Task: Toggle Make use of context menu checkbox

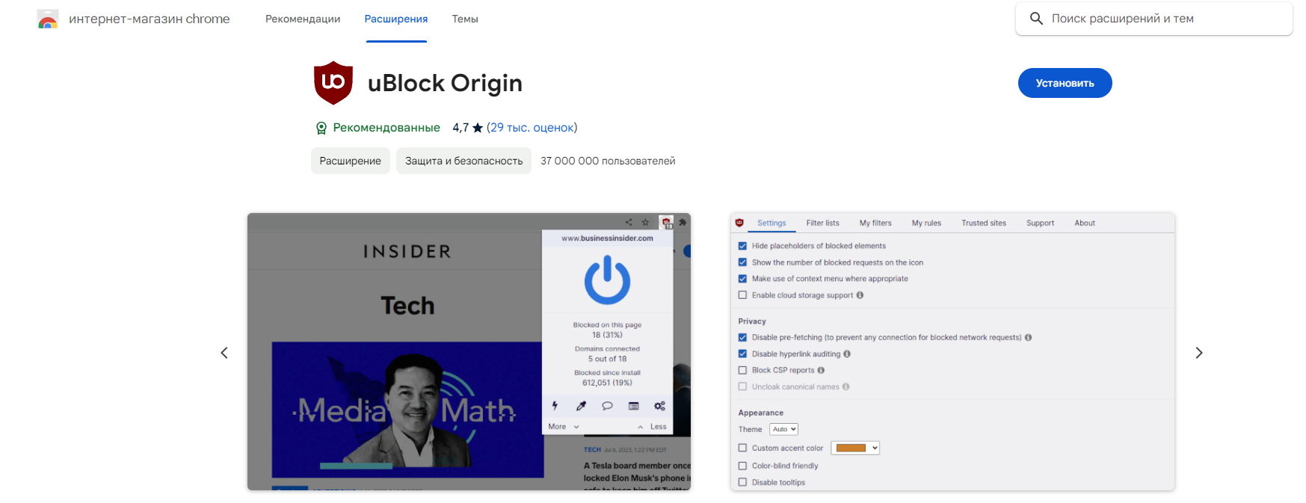Action: 742,279
